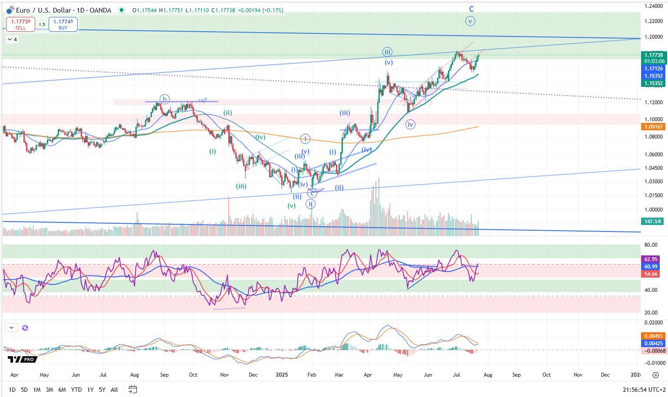Click the EUR/USD flag symbol icon
The image size is (668, 397).
click(10, 10)
